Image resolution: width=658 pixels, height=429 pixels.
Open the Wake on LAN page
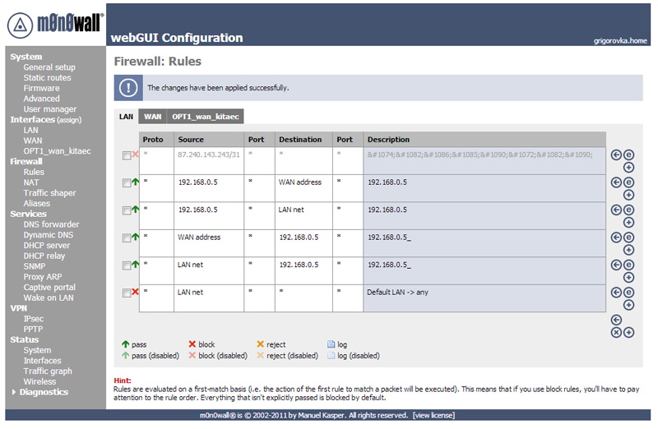(x=49, y=298)
